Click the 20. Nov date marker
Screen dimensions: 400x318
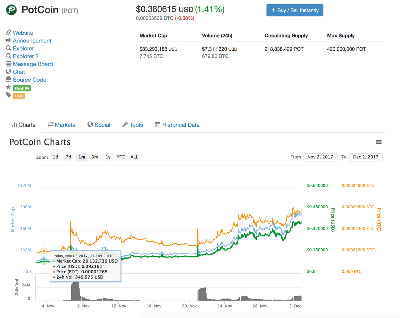(189, 306)
